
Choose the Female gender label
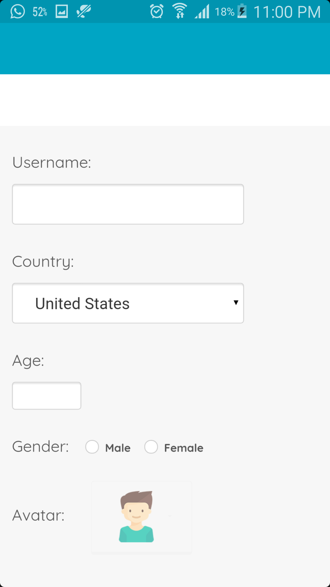click(x=184, y=448)
